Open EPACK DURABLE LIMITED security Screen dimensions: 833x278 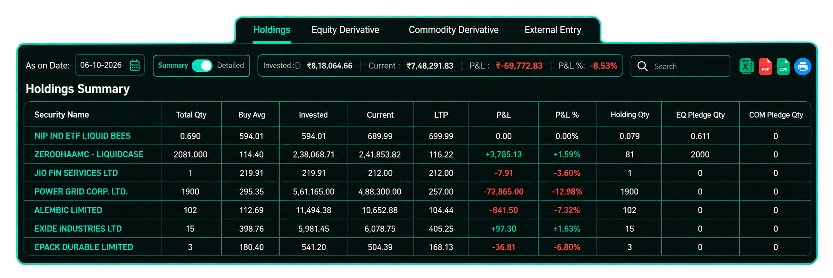(84, 247)
